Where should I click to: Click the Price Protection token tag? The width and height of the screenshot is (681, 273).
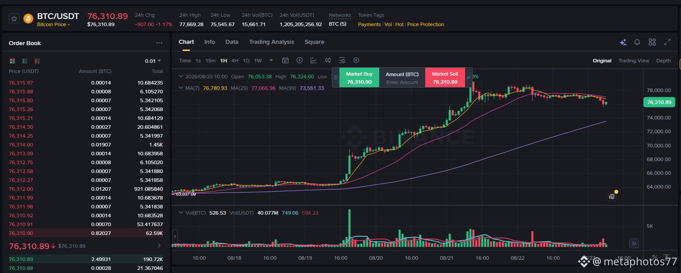click(426, 24)
